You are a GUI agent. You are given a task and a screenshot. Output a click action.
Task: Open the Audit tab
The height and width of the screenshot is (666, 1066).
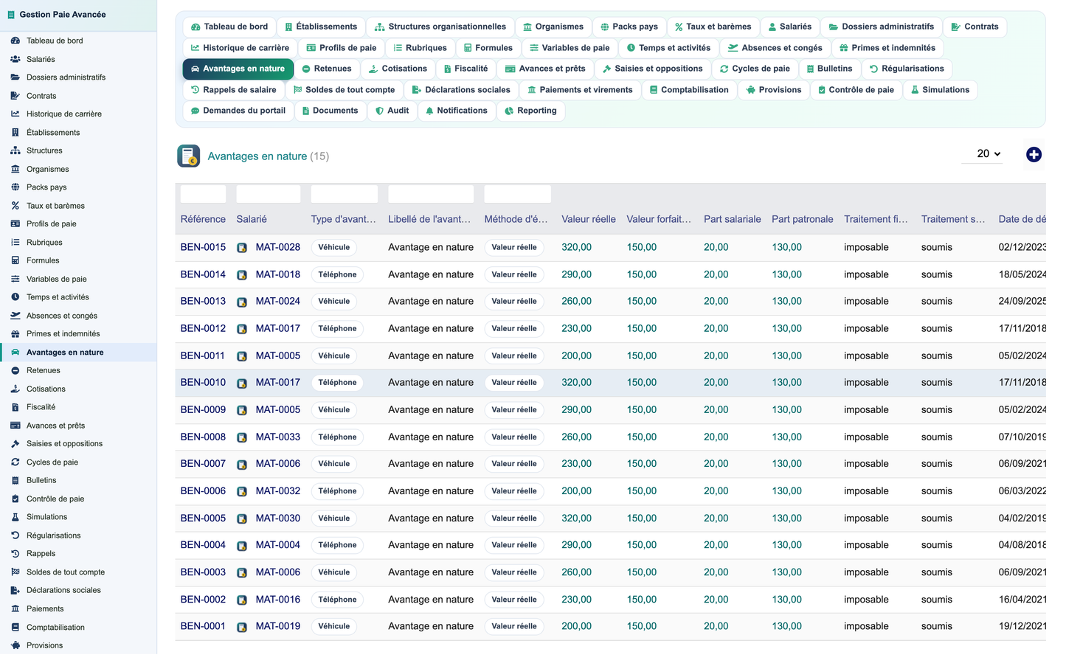[x=392, y=111]
